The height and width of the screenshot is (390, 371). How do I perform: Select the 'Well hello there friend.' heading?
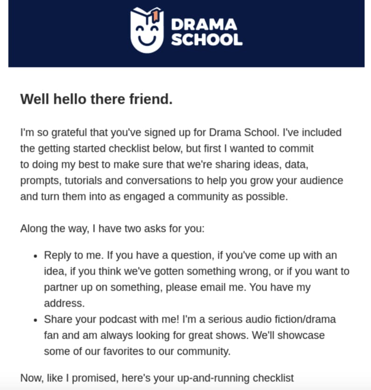click(96, 99)
